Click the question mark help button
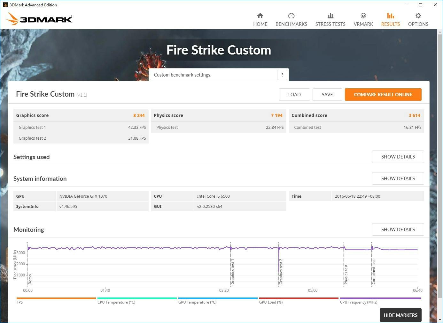 click(282, 75)
